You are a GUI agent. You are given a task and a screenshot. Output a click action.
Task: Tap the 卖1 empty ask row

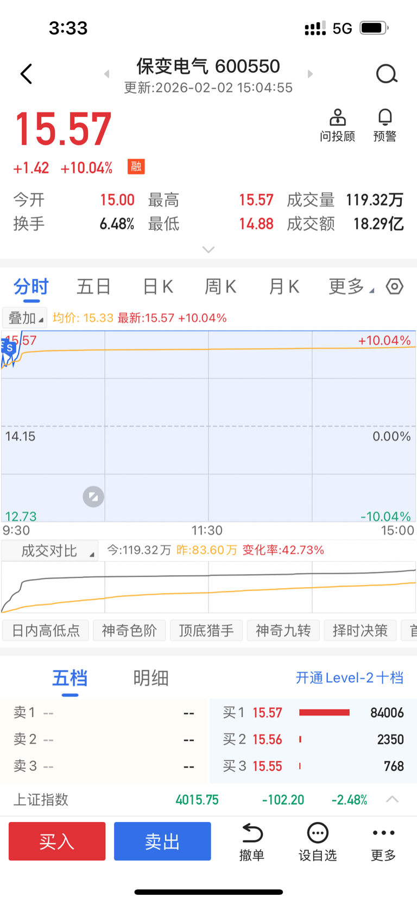tap(104, 712)
